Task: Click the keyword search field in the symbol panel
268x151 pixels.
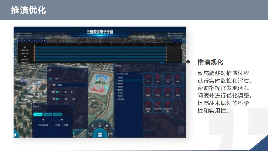Action: click(129, 74)
